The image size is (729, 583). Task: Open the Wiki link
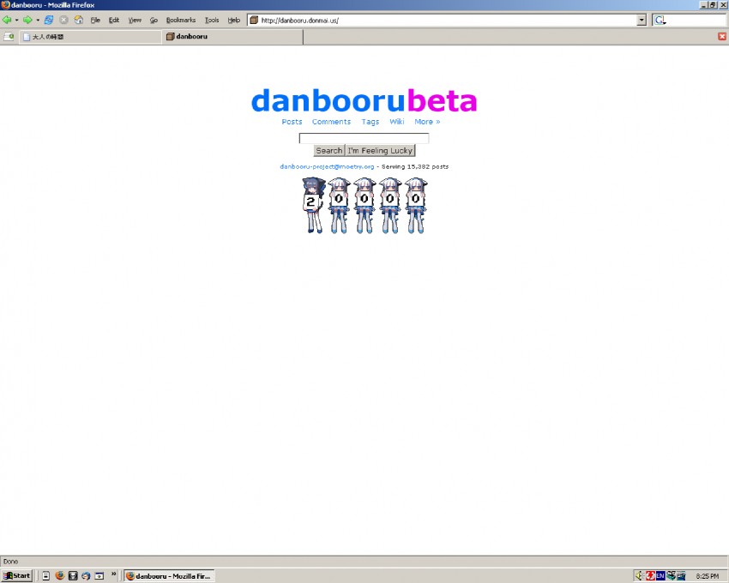point(397,122)
